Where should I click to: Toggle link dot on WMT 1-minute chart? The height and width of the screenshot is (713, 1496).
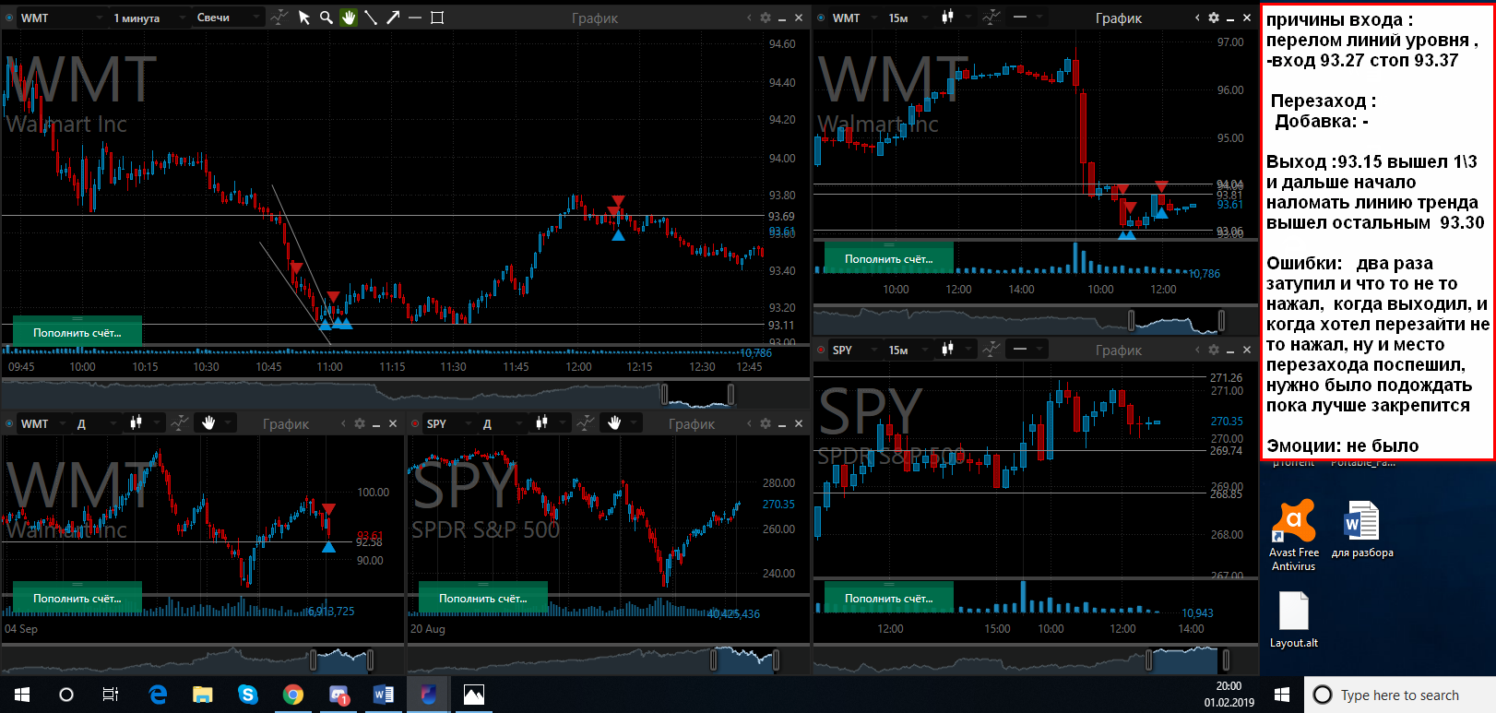(9, 18)
